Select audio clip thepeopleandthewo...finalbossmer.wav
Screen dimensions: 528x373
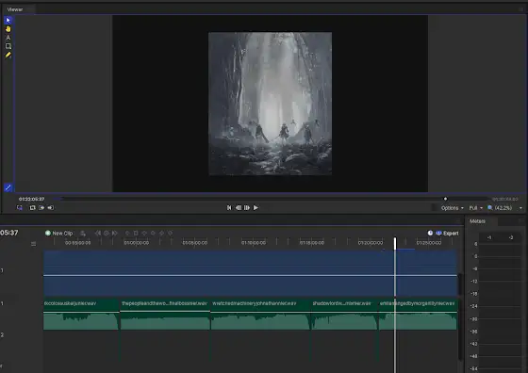pyautogui.click(x=165, y=315)
